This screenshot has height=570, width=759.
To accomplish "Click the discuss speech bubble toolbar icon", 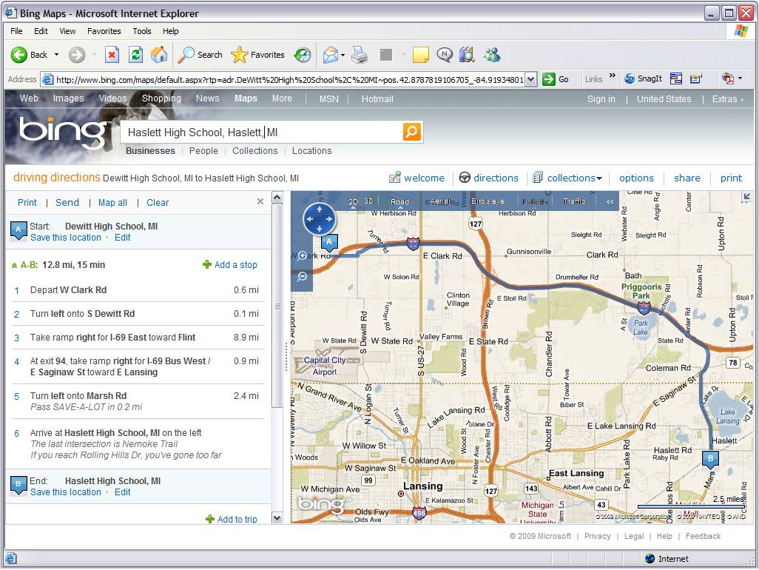I will click(445, 55).
